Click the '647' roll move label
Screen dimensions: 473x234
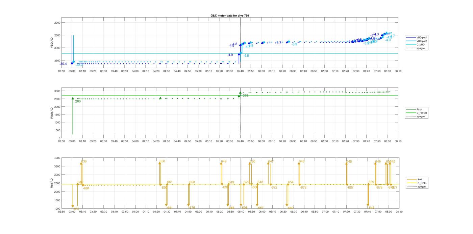271,161
